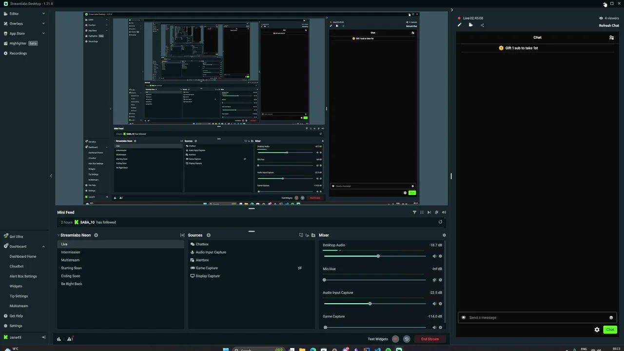This screenshot has width=624, height=351.
Task: Adjust Audio Input Capture volume slider
Action: pyautogui.click(x=375, y=304)
